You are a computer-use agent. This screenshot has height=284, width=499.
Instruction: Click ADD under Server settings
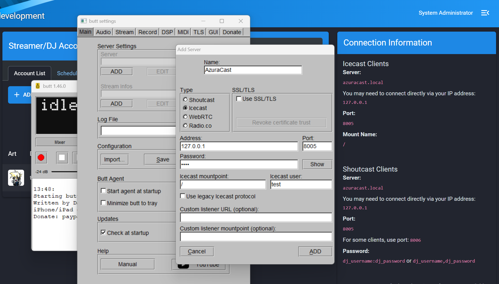(x=116, y=71)
